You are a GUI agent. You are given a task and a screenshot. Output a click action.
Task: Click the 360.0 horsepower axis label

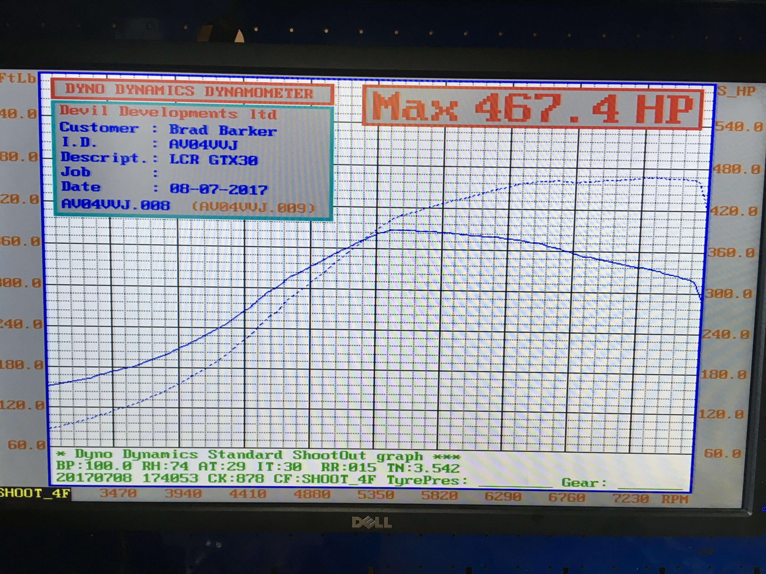point(731,253)
